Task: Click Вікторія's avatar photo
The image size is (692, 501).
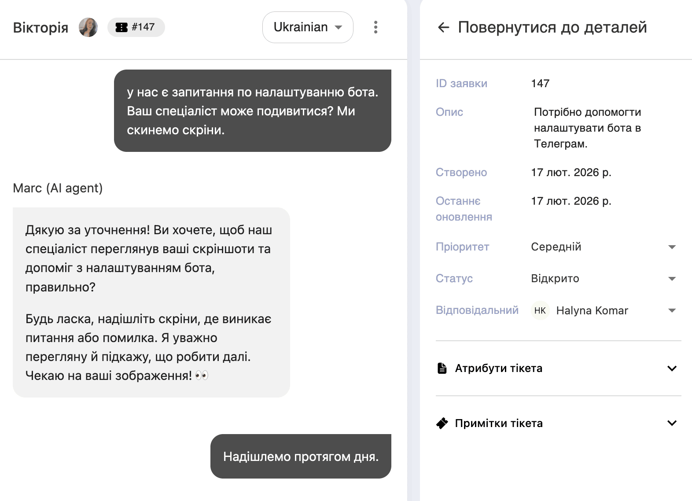Action: pos(88,27)
